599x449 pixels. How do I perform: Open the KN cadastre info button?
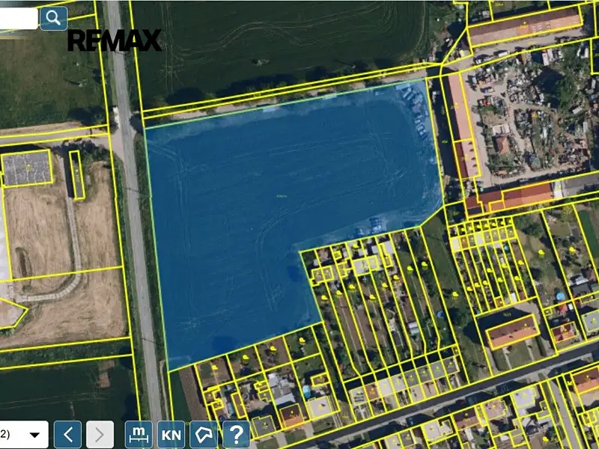(x=171, y=435)
